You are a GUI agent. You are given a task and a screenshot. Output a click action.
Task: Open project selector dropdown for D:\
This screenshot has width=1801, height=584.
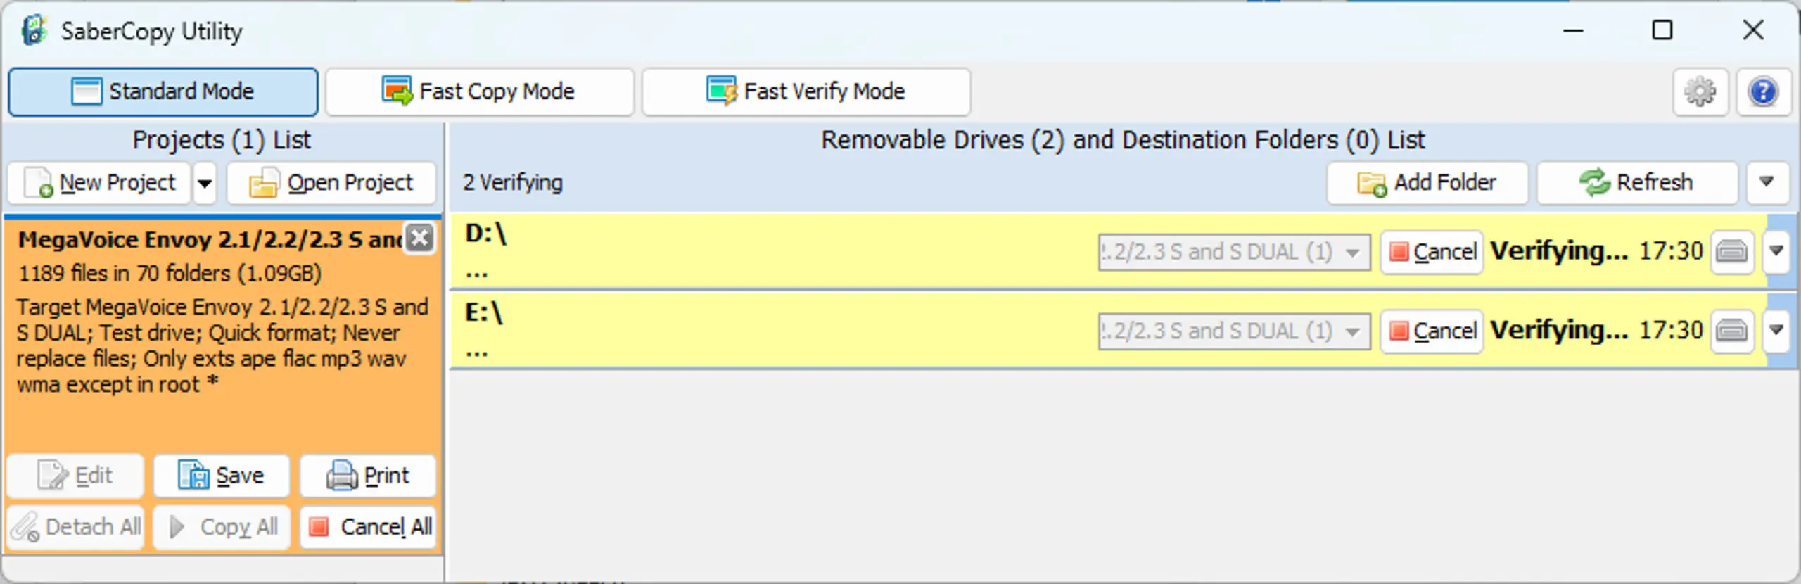[x=1235, y=252]
